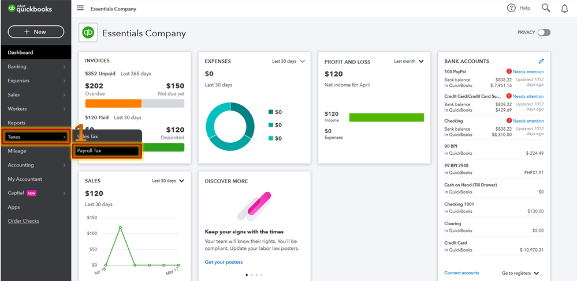This screenshot has width=577, height=281.
Task: Open the notifications bell icon
Action: point(564,9)
